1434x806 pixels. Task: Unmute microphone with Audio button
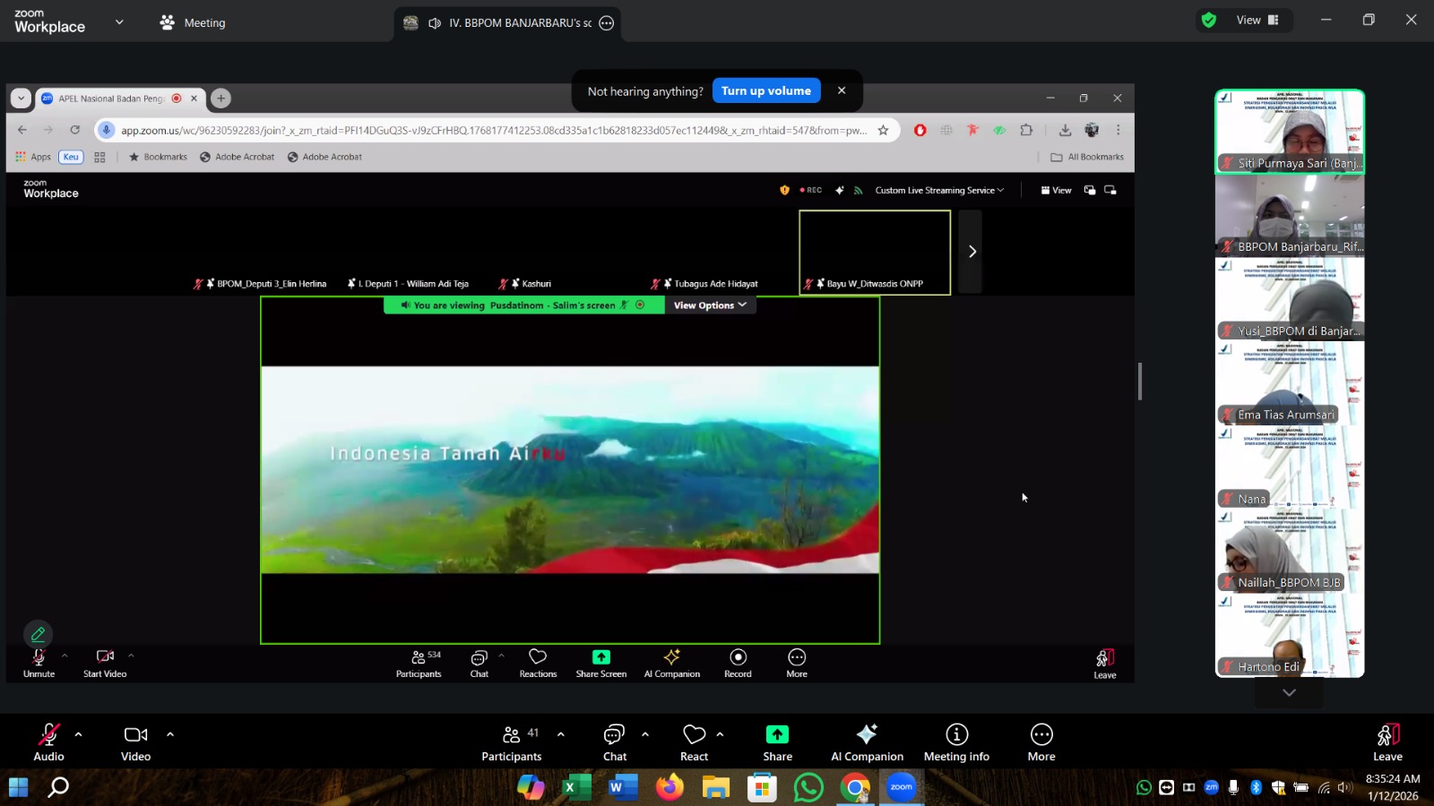pyautogui.click(x=48, y=742)
